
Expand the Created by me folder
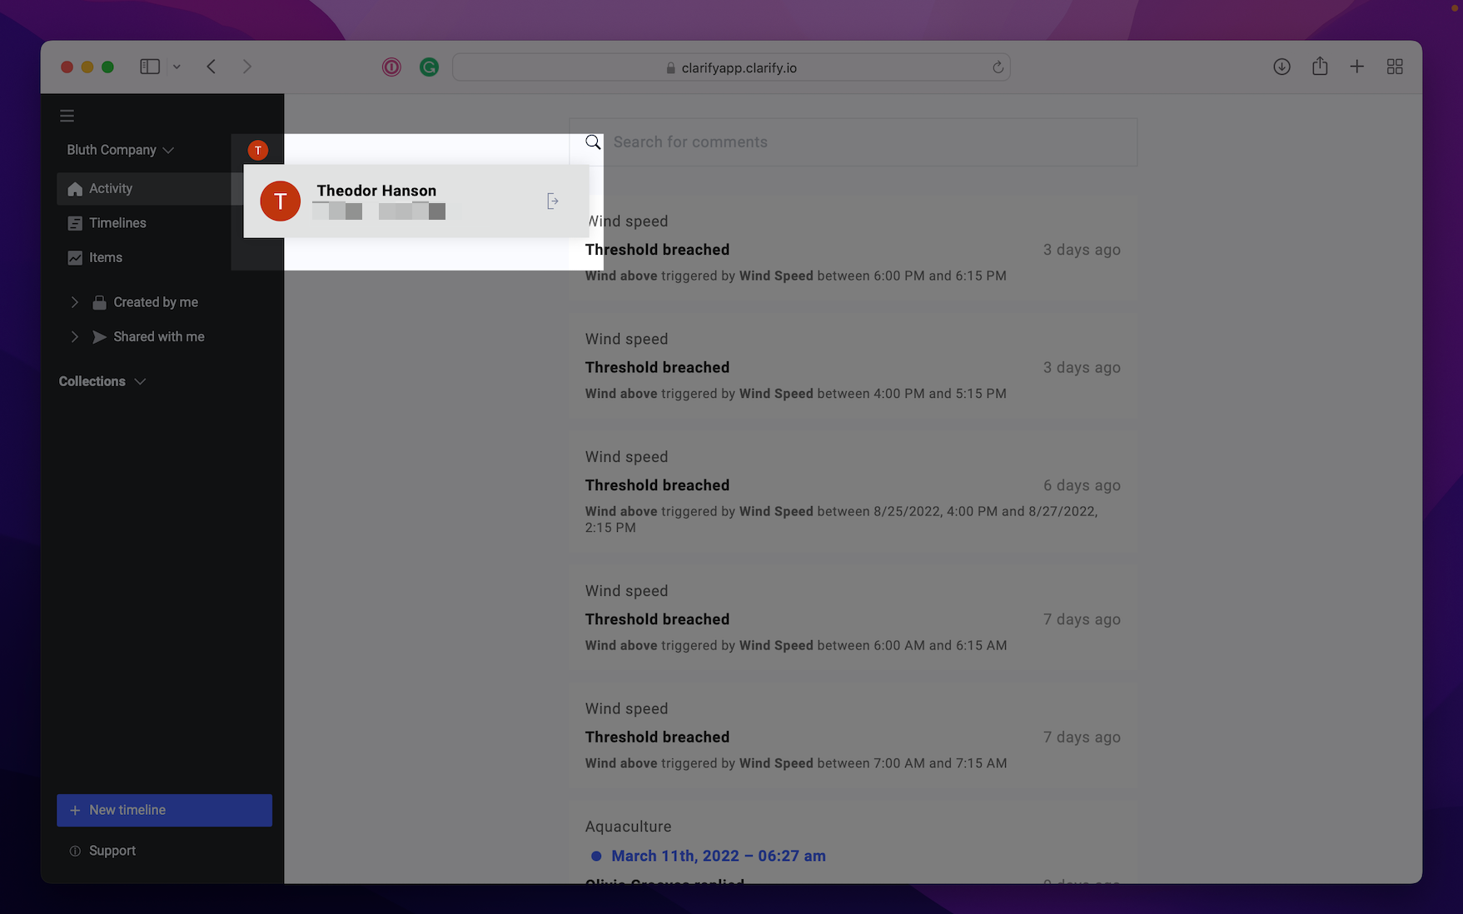[74, 302]
